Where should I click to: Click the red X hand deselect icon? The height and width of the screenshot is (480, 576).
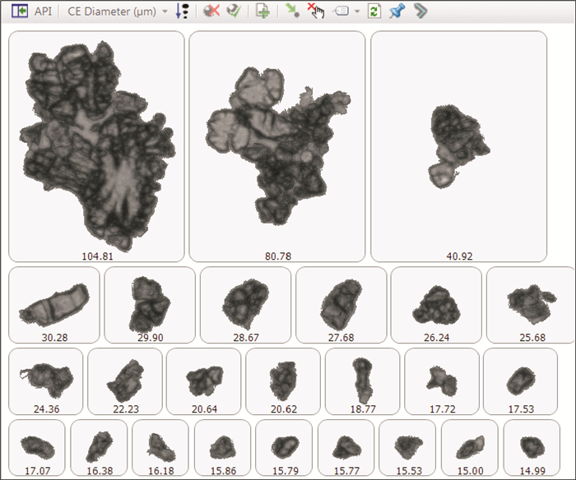[x=315, y=12]
